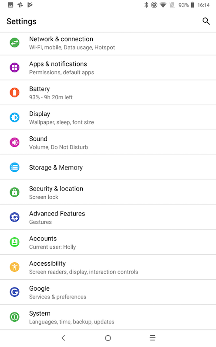216x347 pixels.
Task: Open System languages and updates
Action: [108, 317]
